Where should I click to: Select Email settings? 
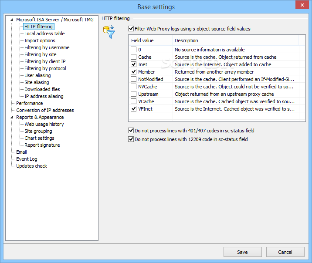click(x=21, y=152)
